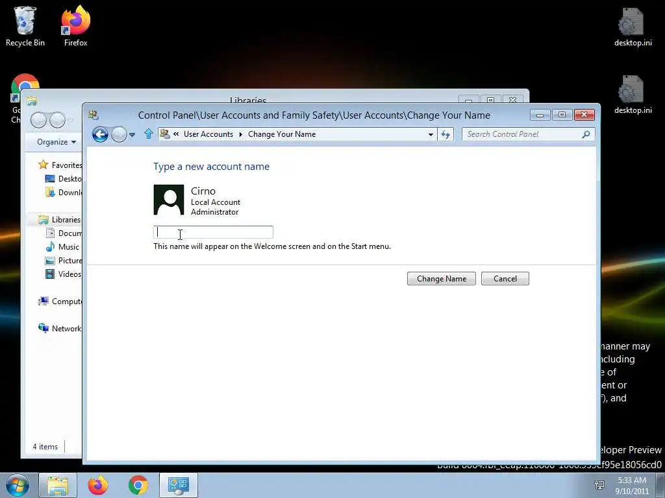Click the Refresh icon next to address bar

tap(445, 135)
